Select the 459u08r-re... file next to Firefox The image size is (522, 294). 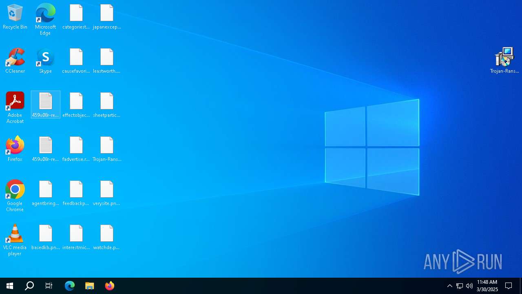(x=45, y=149)
